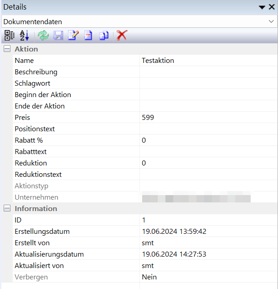Click the Reduktionstext value field
278x289 pixels.
[208, 175]
